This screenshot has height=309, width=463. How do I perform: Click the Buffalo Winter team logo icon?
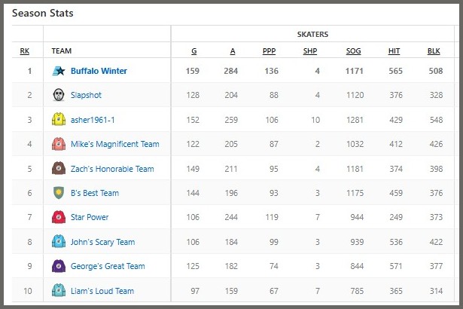pyautogui.click(x=59, y=72)
